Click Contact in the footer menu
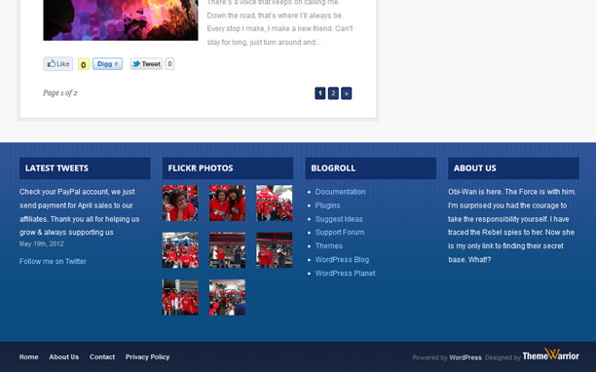The image size is (596, 372). 102,357
